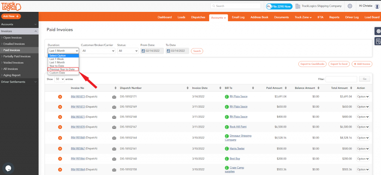Click the TruckLogics logo

pyautogui.click(x=11, y=6)
